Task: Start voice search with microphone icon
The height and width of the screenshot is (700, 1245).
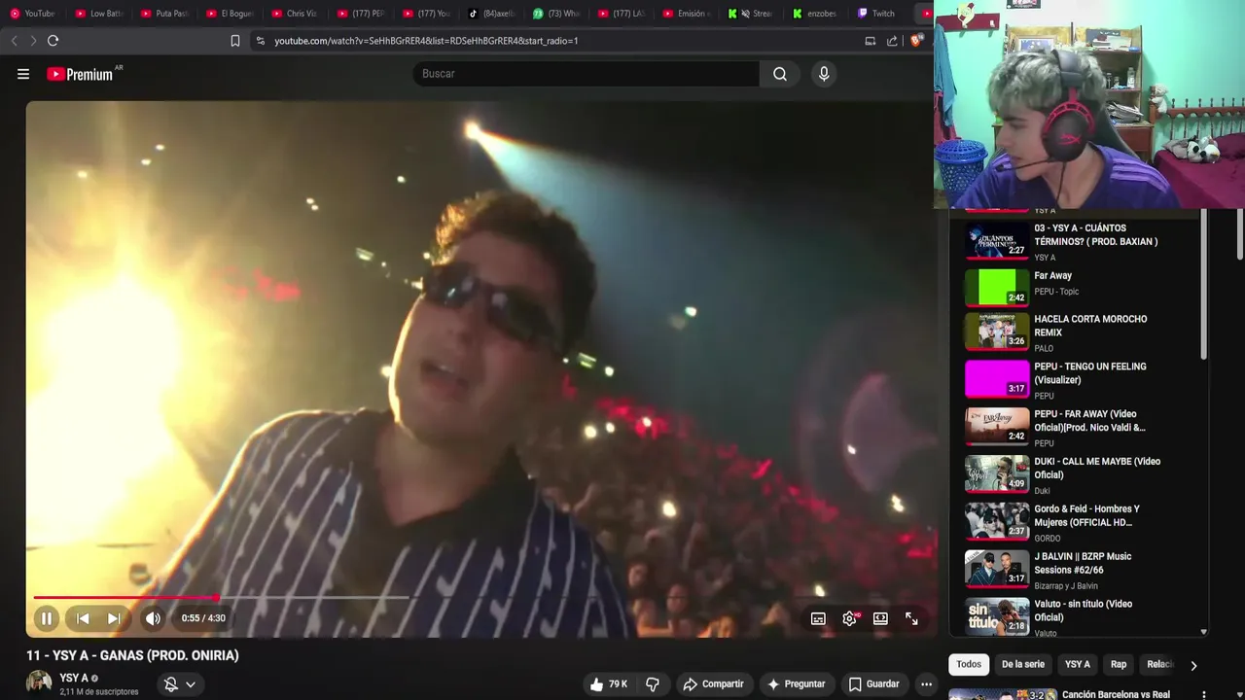Action: coord(824,74)
